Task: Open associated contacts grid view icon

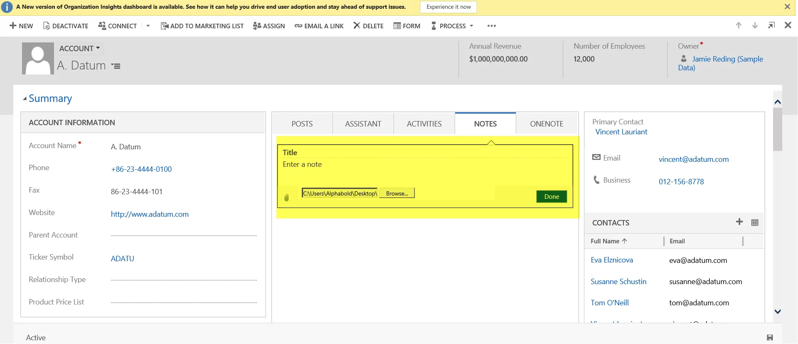Action: pos(755,223)
